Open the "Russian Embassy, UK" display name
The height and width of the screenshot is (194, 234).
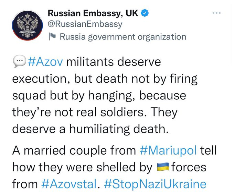[94, 13]
